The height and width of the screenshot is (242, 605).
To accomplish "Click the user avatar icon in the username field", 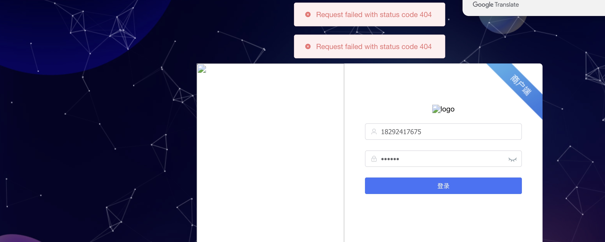I will click(374, 132).
